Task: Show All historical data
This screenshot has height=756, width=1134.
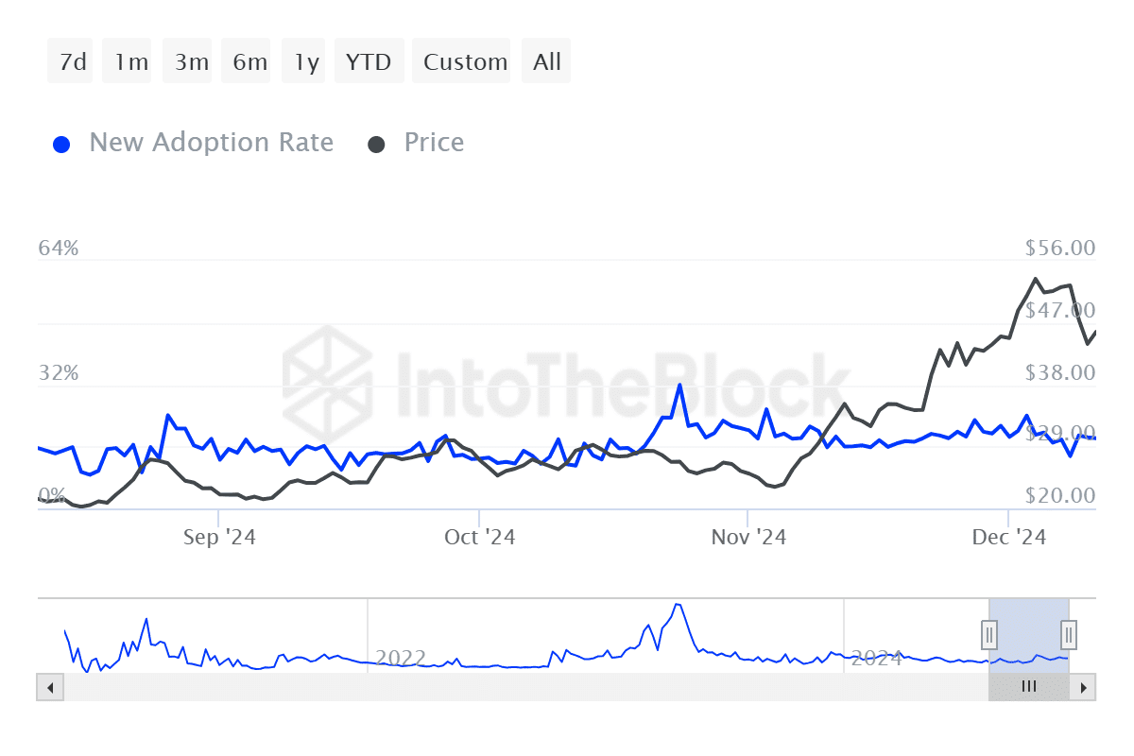Action: pos(546,62)
